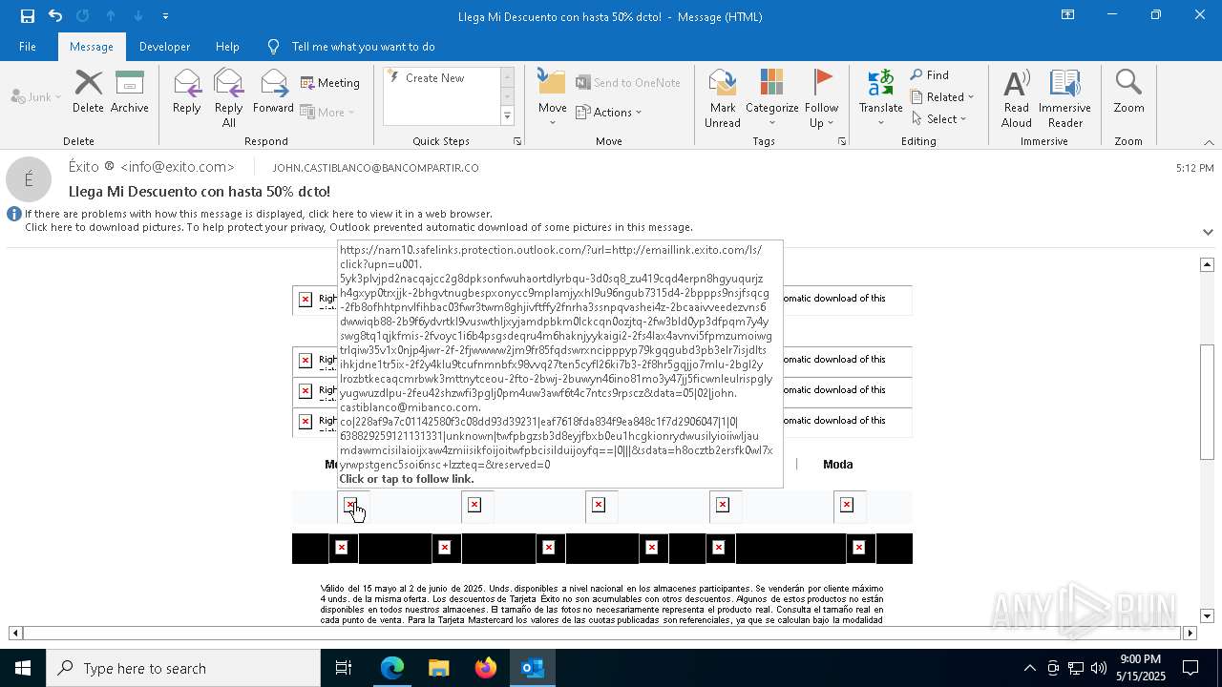Go to the previous item with the up arrow
Viewport: 1222px width, 687px height.
coord(111,16)
